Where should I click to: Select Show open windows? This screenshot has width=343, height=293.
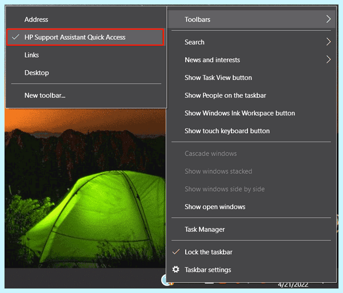[x=252, y=207]
